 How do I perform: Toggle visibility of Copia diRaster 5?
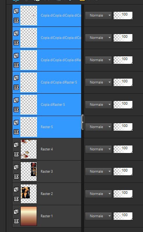click(x=16, y=110)
